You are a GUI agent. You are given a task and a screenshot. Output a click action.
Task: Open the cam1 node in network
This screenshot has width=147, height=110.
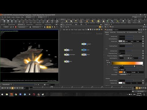pyautogui.click(x=84, y=50)
